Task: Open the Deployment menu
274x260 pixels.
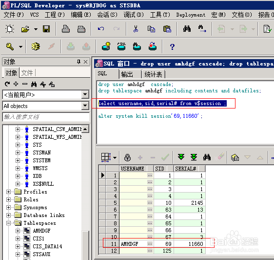Action: (191, 15)
